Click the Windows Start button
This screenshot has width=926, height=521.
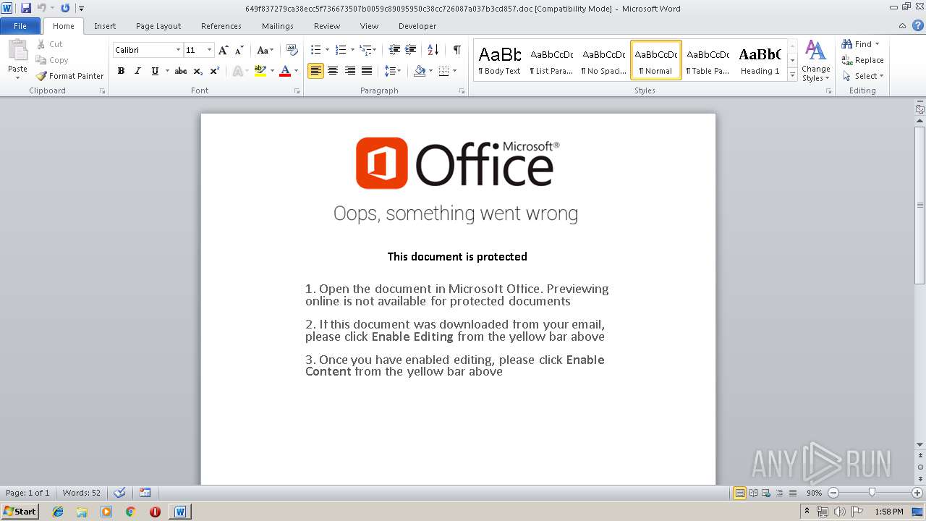click(x=20, y=512)
